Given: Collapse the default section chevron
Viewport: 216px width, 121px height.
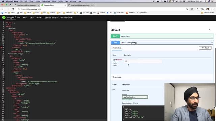Looking at the screenshot, I should 210,30.
